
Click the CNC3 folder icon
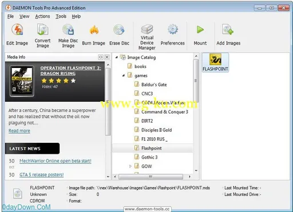(x=137, y=93)
